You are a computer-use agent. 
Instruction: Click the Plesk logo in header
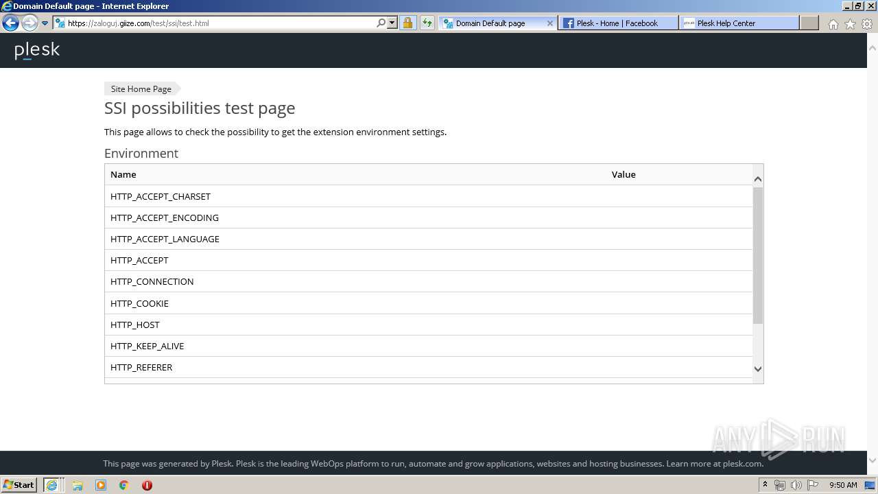point(37,50)
